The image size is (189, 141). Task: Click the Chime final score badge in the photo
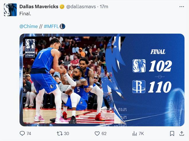click(30, 48)
